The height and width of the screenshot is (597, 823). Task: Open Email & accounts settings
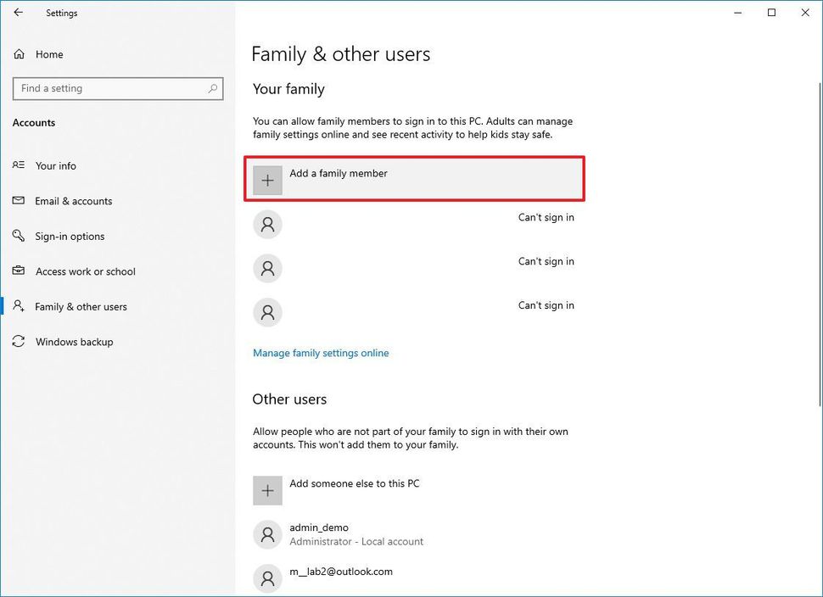(73, 201)
